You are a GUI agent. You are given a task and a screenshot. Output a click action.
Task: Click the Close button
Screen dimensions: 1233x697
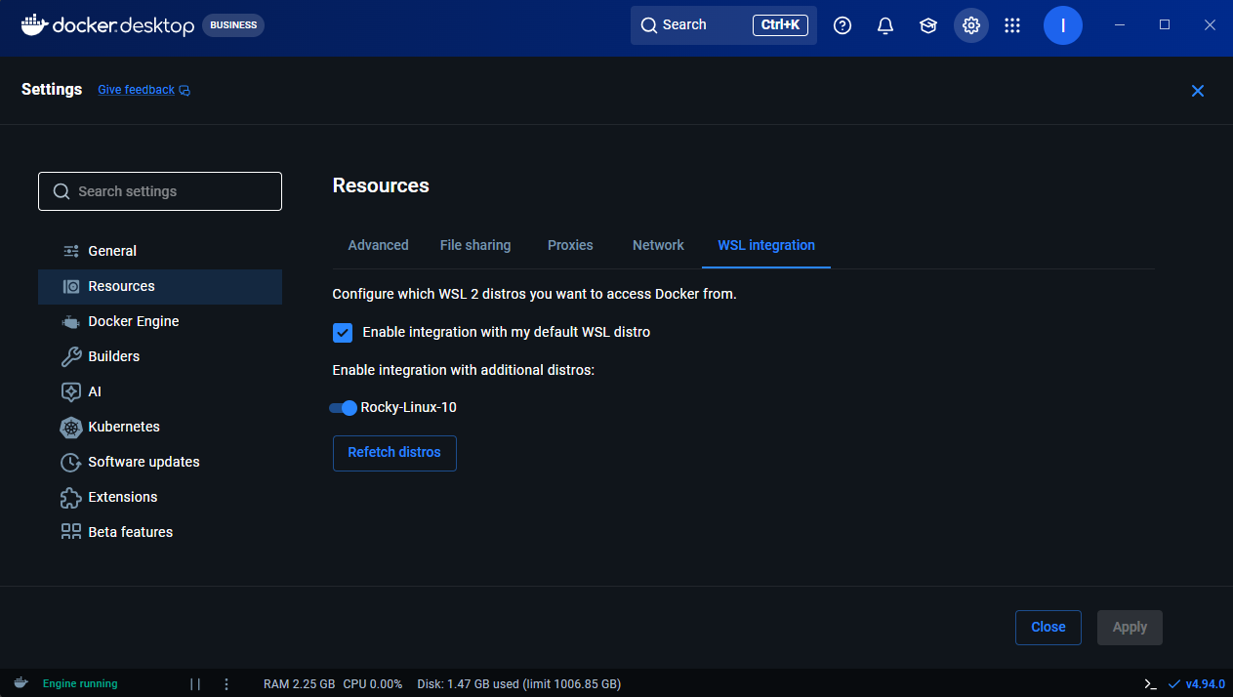click(1048, 628)
